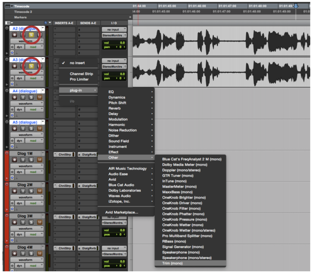Click the vol 0.0 field on A2
The image size is (313, 274).
[x=114, y=43]
